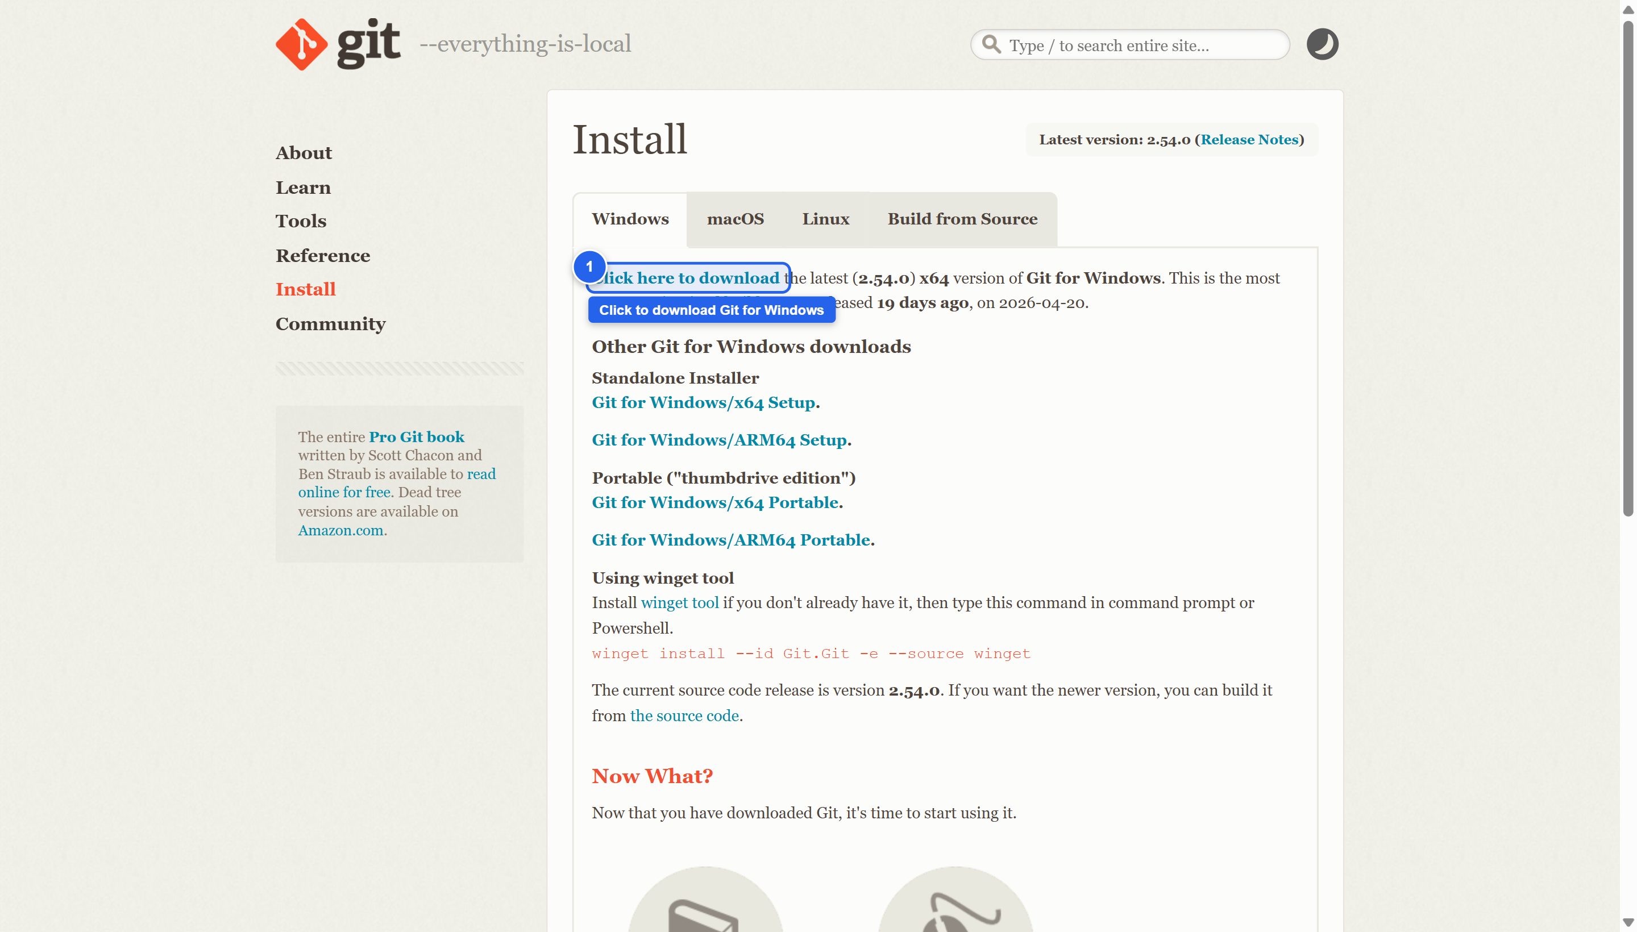Click the mouse icon circle at bottom
1637x932 pixels.
coord(954,900)
